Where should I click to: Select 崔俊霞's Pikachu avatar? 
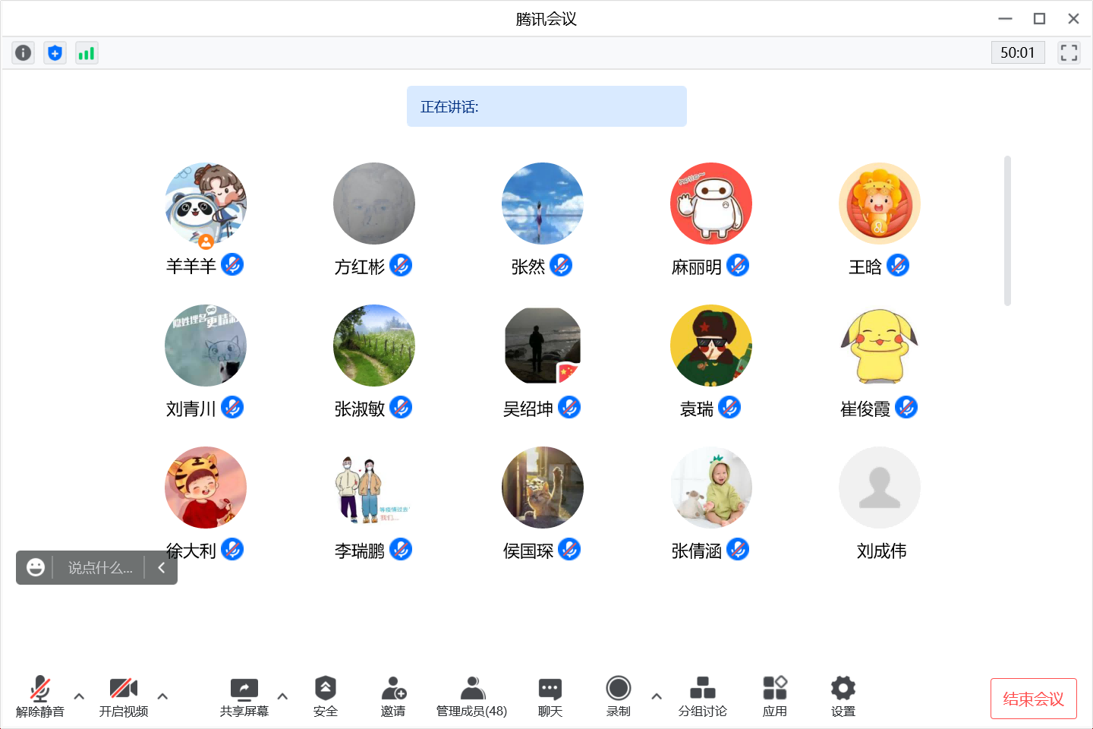tap(880, 346)
